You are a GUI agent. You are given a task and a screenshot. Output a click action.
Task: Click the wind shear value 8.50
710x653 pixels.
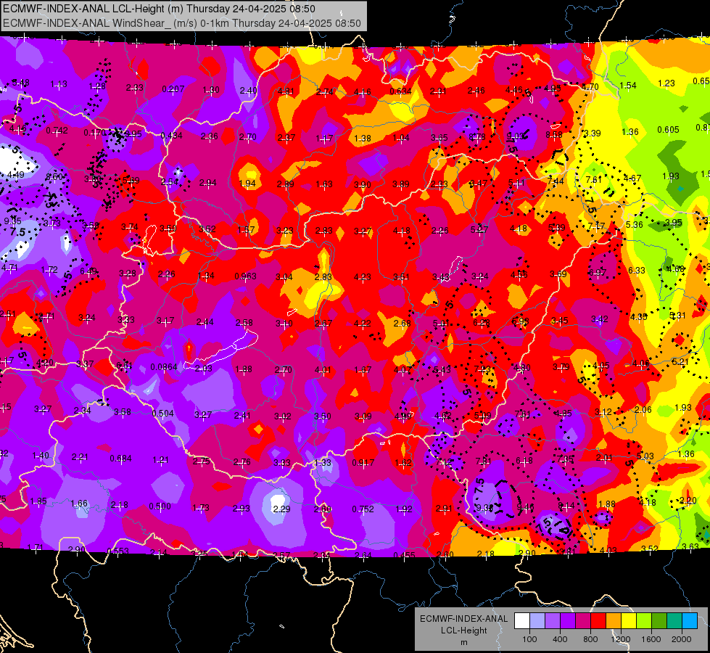[54, 177]
